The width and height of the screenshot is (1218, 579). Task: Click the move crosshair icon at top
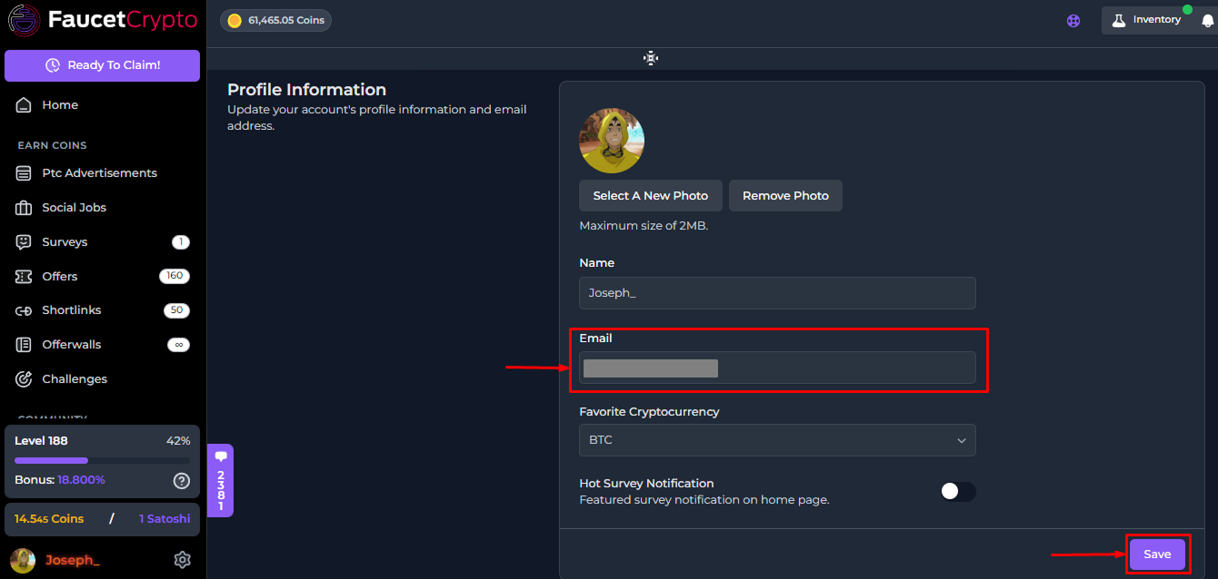651,58
